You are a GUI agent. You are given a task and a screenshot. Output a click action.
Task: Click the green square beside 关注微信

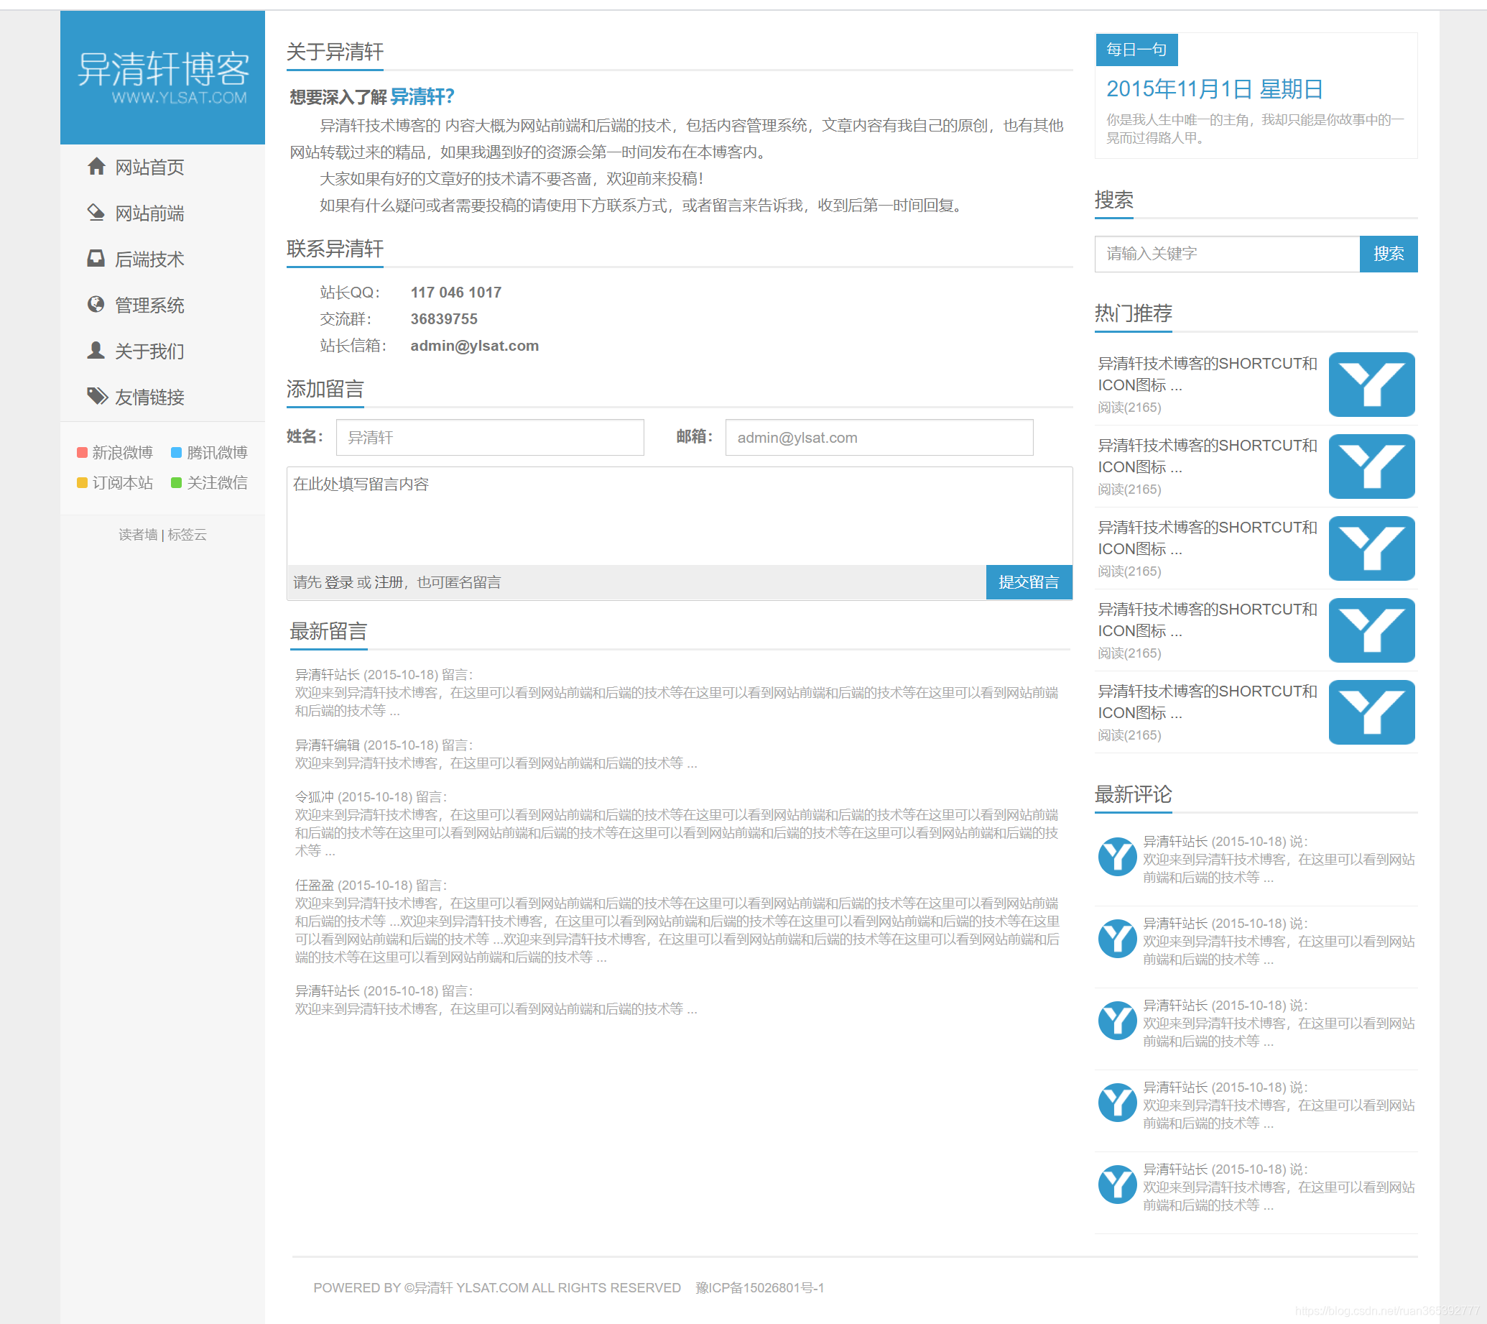tap(176, 482)
